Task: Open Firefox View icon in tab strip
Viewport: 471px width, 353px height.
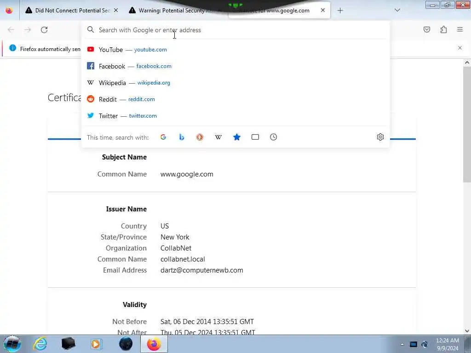Action: tap(9, 11)
